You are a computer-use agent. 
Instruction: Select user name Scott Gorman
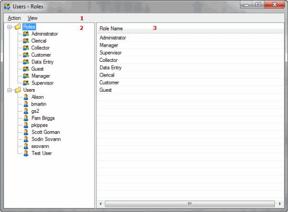click(x=46, y=132)
